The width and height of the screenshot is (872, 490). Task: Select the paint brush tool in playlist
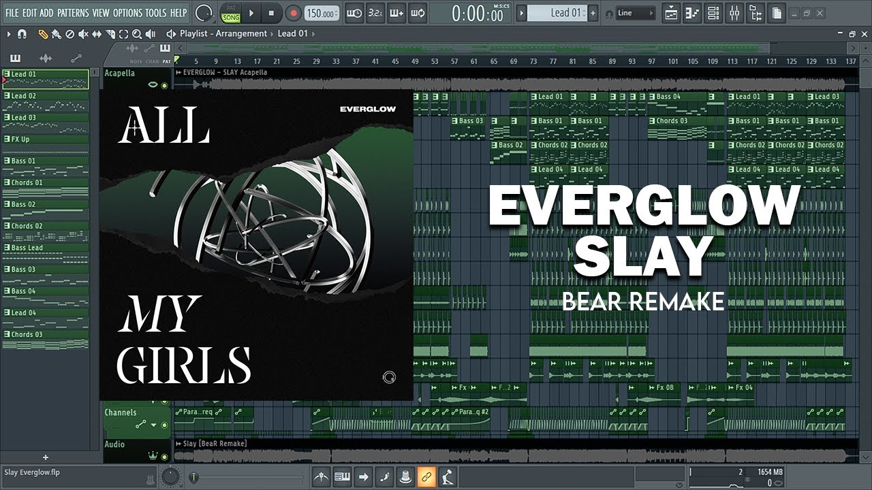pyautogui.click(x=56, y=34)
